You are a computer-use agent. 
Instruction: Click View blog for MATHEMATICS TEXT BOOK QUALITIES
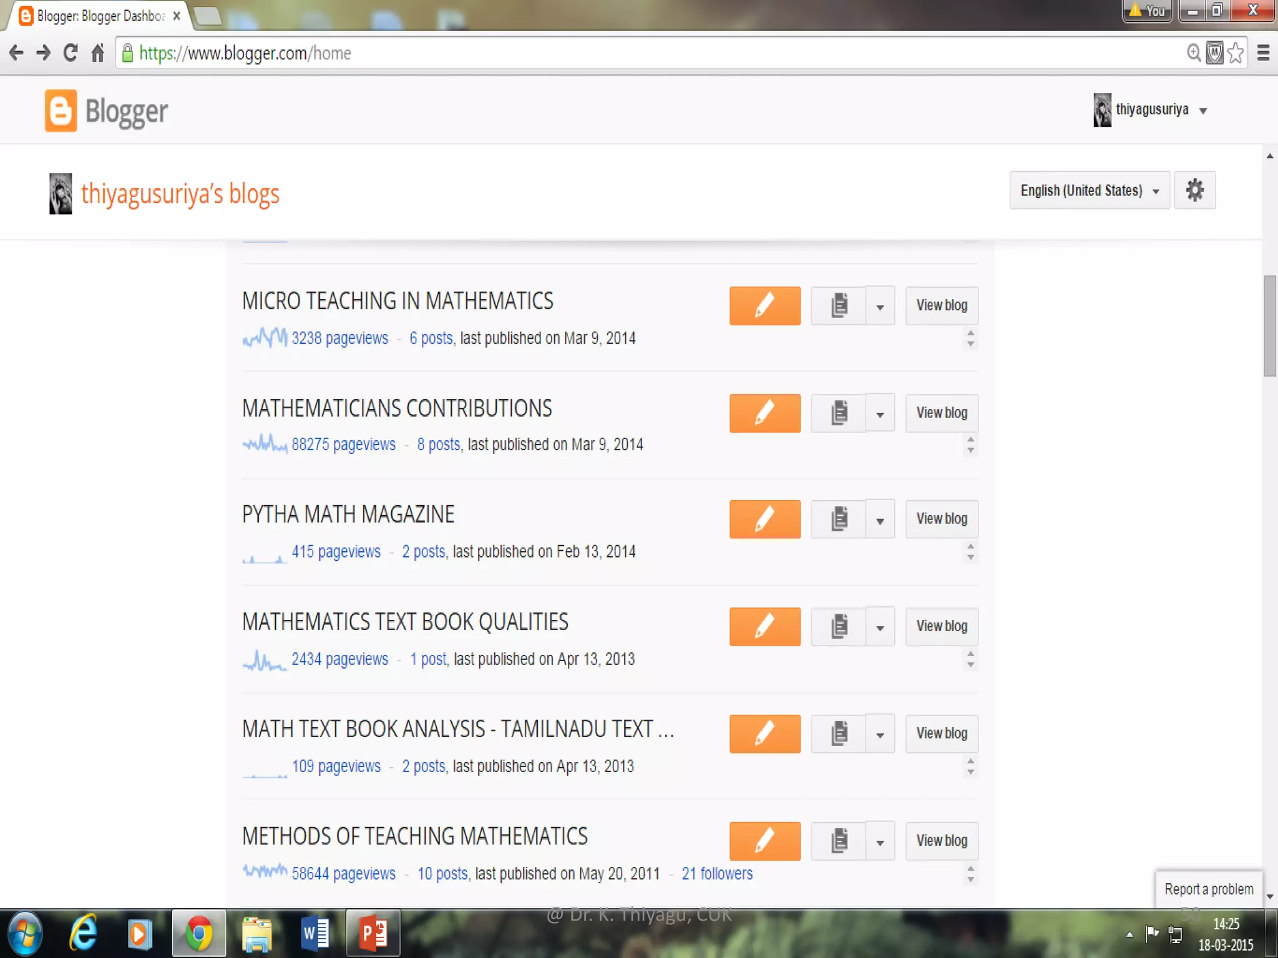point(941,626)
